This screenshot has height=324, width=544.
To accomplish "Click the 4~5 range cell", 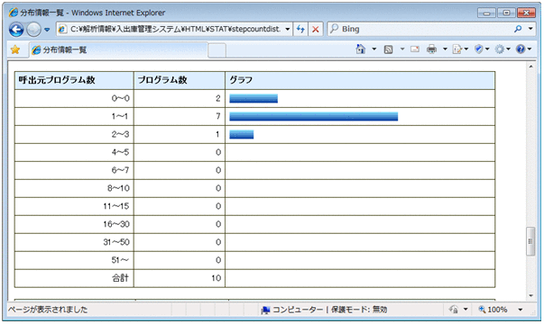I will pyautogui.click(x=74, y=152).
